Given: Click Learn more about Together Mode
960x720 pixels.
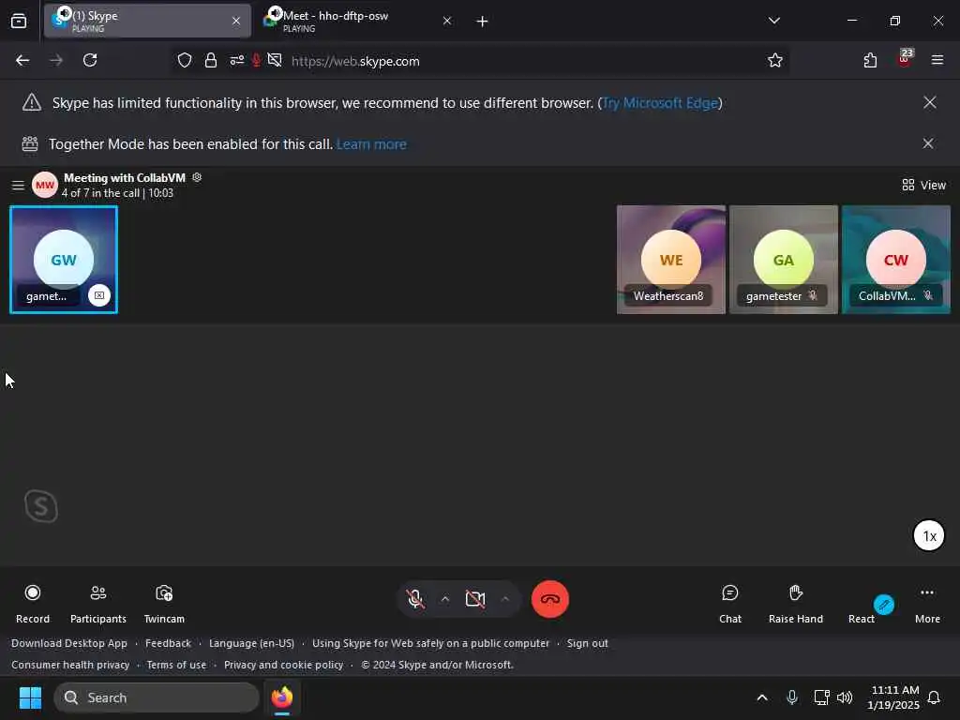Looking at the screenshot, I should point(371,143).
